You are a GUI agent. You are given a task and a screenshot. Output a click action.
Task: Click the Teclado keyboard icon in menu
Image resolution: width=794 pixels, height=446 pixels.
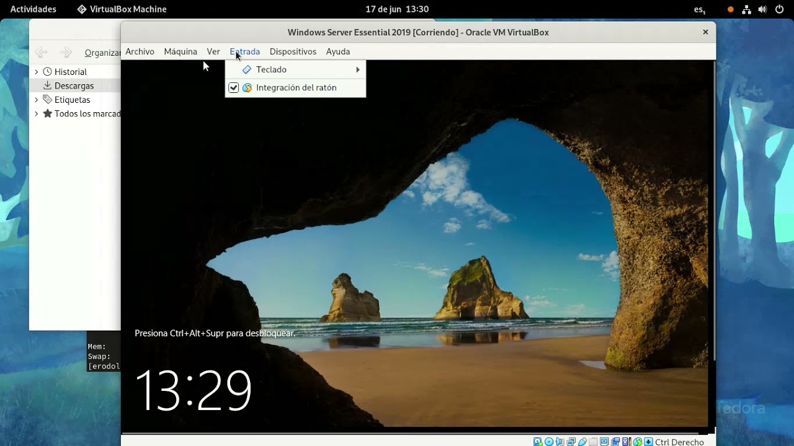[247, 70]
